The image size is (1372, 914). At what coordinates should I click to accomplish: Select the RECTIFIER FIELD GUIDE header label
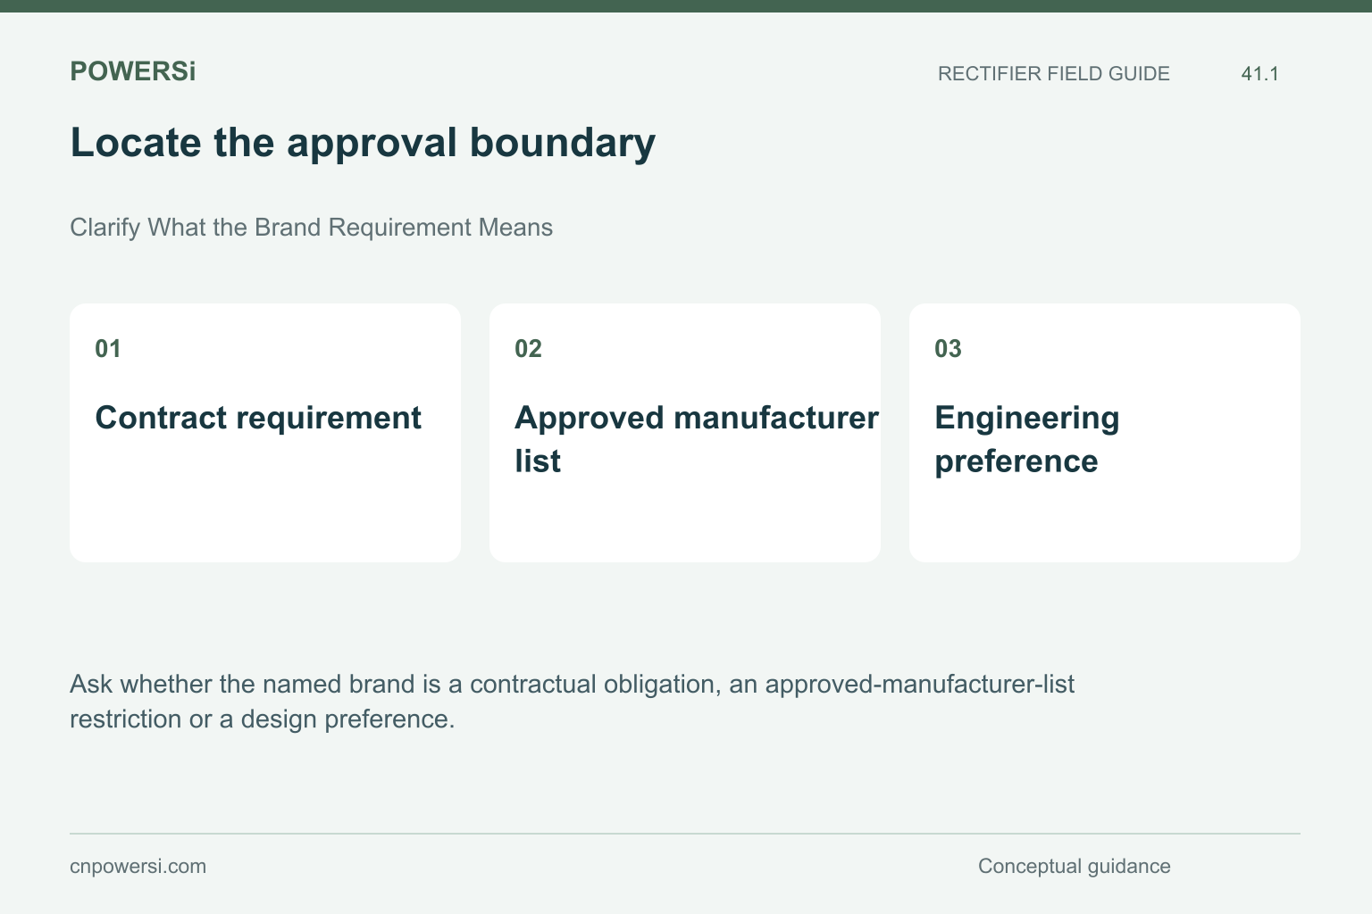[x=1053, y=74]
